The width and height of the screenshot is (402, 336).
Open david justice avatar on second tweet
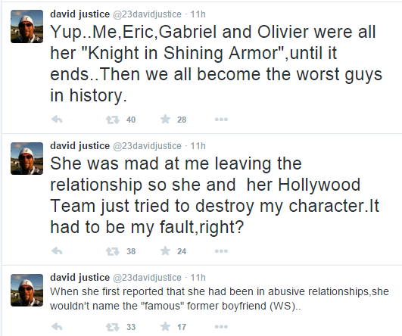coord(26,158)
